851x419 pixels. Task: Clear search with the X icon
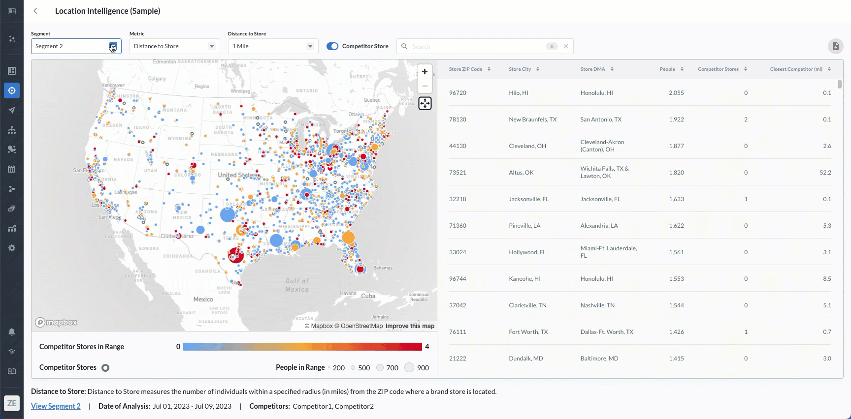coord(566,46)
